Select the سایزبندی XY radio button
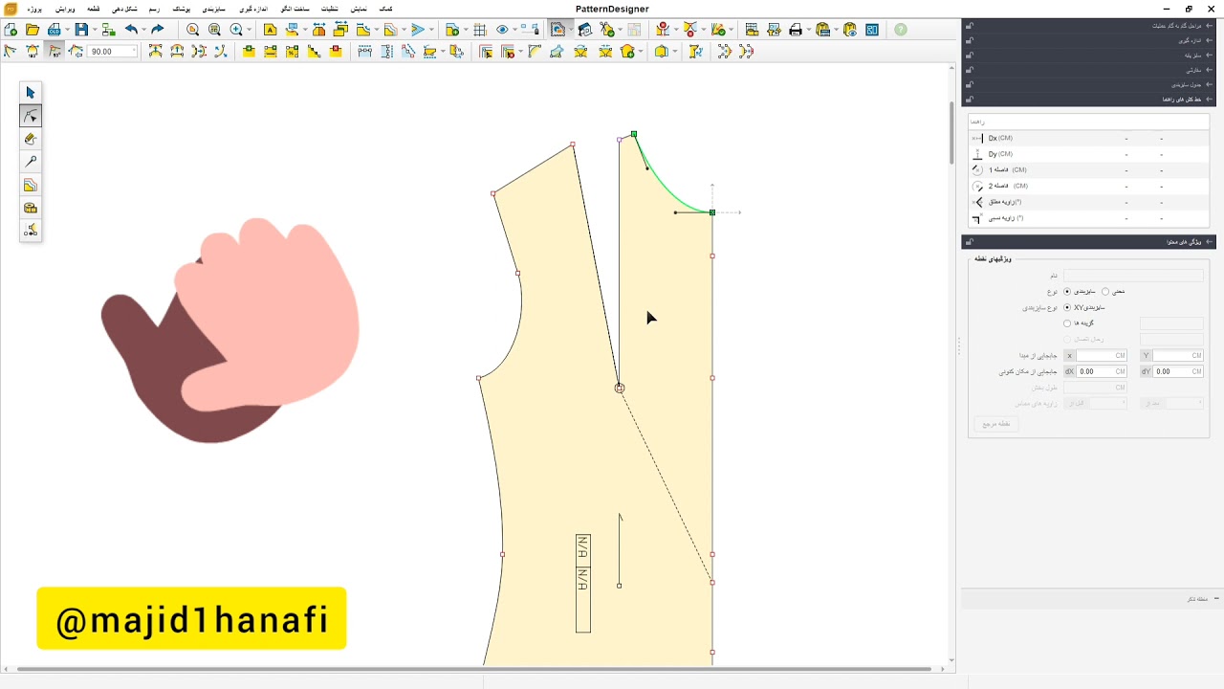 click(x=1067, y=307)
